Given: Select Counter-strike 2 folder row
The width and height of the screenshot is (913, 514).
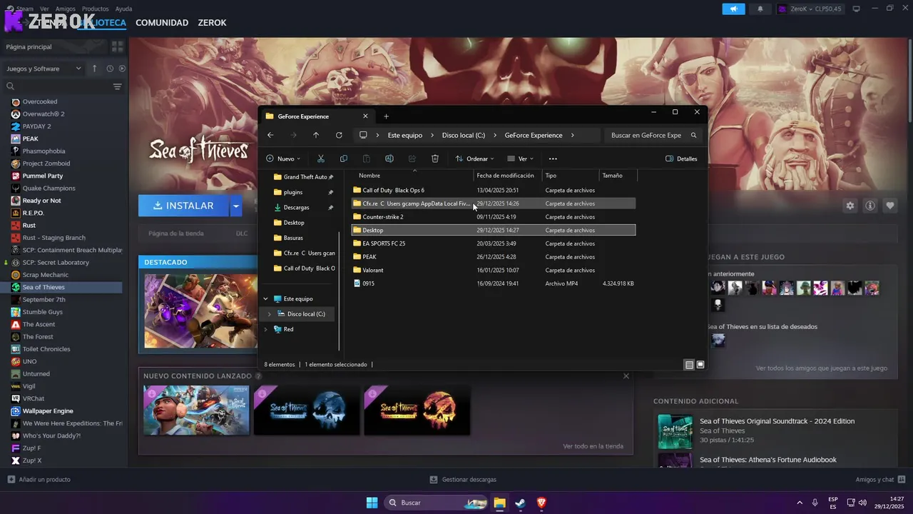Looking at the screenshot, I should [x=494, y=217].
